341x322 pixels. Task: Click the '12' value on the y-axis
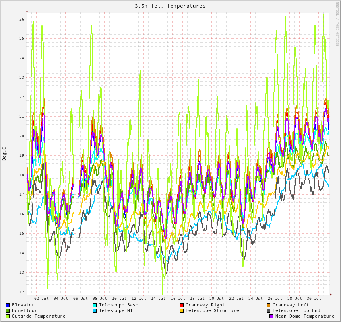(x=22, y=292)
